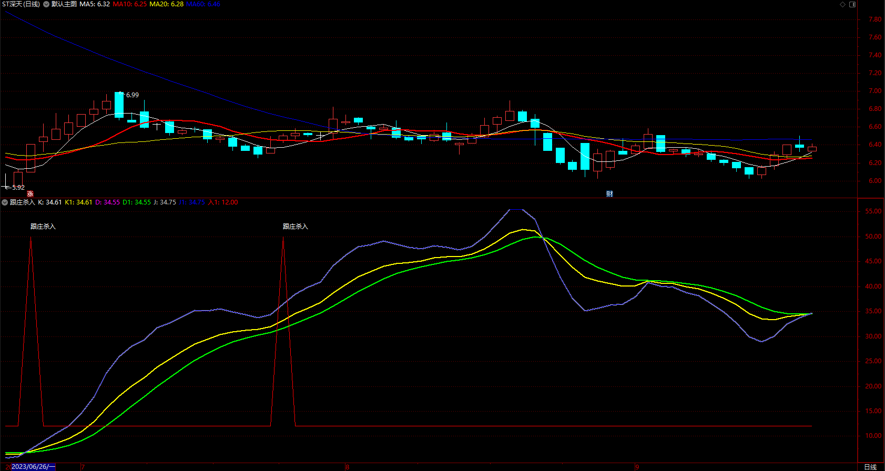
Task: Click the MA20: 6.28 indicator label
Action: click(x=166, y=4)
